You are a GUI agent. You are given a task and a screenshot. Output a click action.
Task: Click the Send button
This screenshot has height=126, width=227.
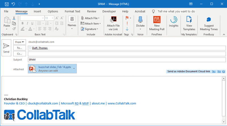point(6,48)
